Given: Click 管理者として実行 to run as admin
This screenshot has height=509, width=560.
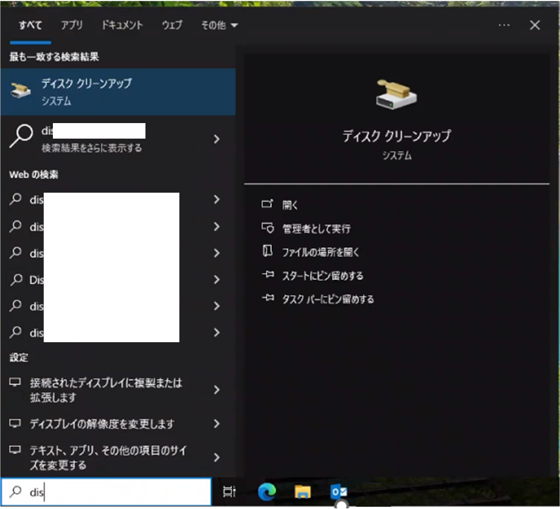Looking at the screenshot, I should tap(316, 228).
